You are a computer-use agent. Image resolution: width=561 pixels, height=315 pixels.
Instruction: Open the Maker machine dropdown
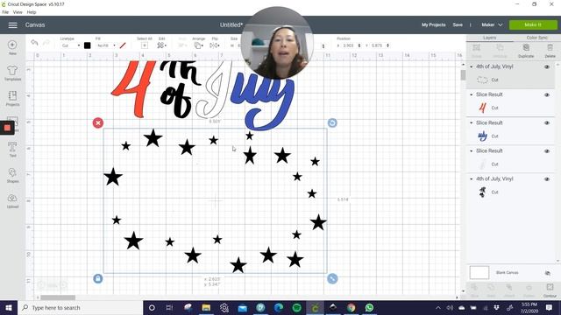click(492, 25)
